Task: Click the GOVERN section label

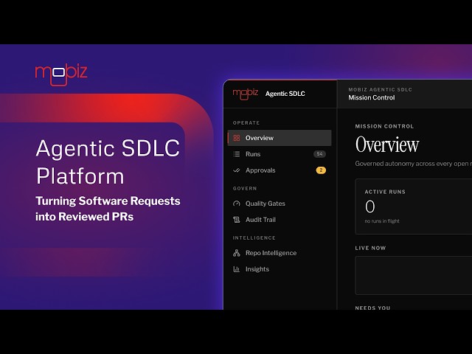Action: point(245,189)
